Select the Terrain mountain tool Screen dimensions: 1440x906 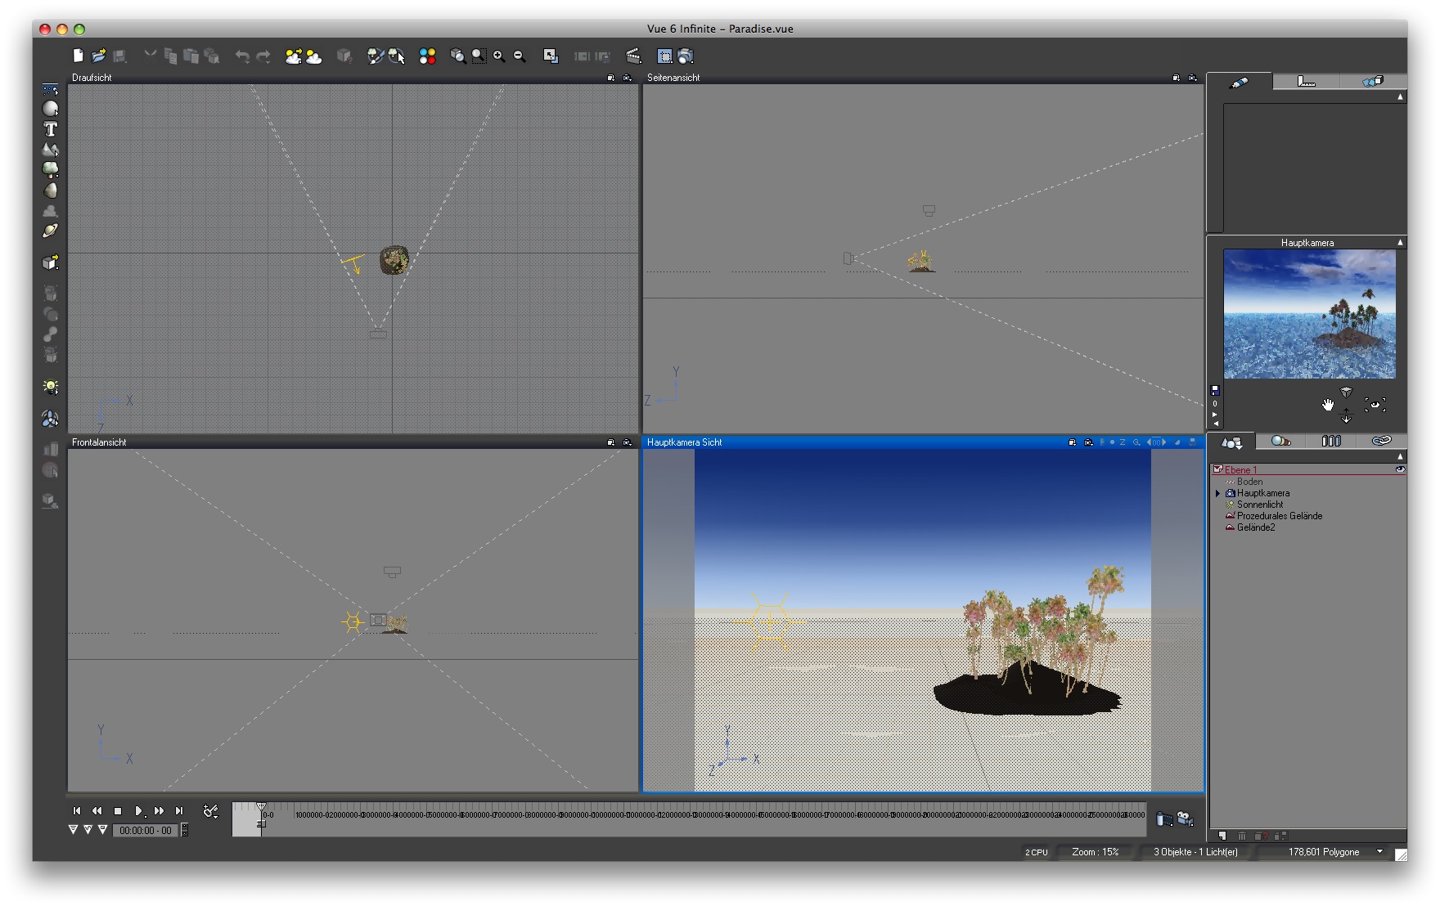pyautogui.click(x=51, y=150)
